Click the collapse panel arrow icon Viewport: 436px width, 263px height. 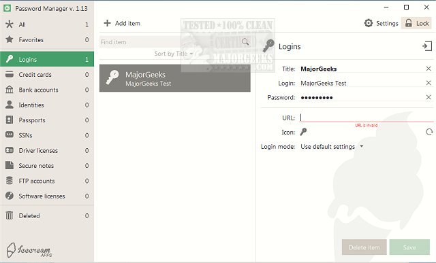point(427,46)
